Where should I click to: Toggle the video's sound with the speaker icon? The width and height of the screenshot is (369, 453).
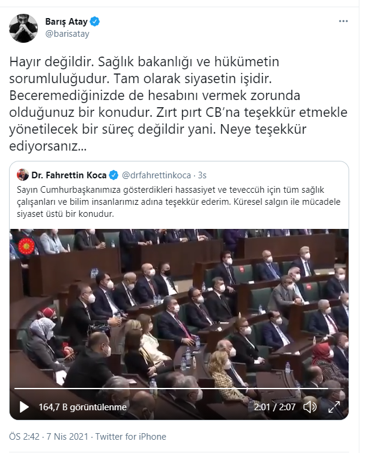[310, 407]
